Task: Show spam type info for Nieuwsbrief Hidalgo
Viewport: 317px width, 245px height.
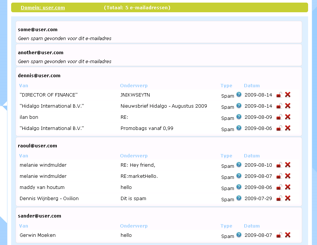Action: click(x=239, y=105)
